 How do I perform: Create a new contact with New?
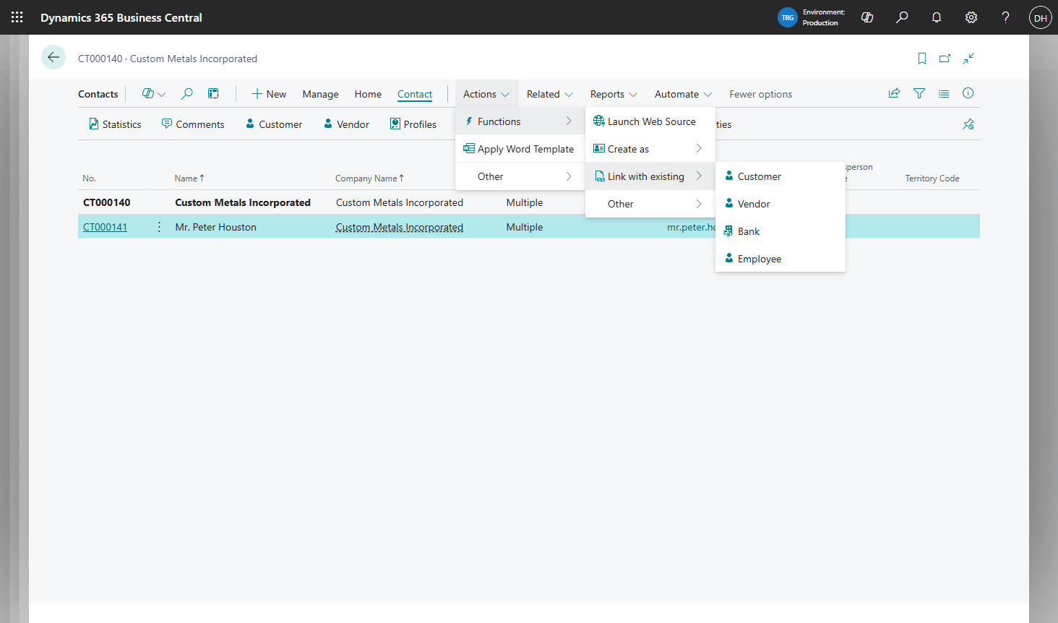pos(268,93)
